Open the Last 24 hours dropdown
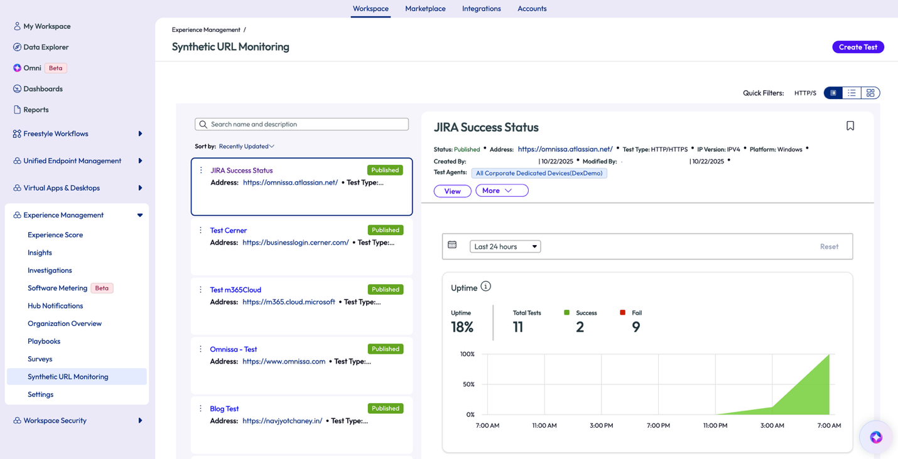 [x=505, y=246]
